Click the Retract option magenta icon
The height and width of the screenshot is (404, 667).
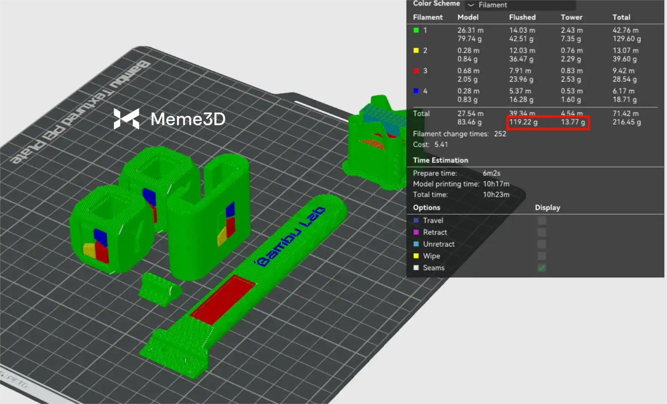[416, 232]
